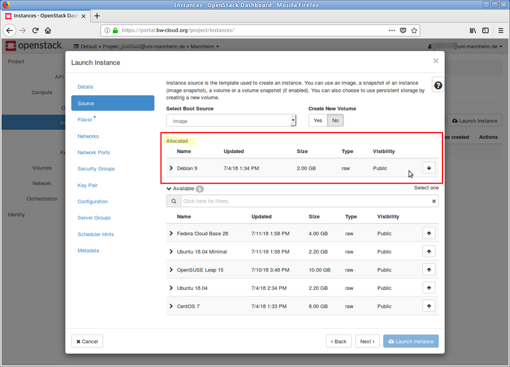Open the Networks configuration step

pyautogui.click(x=88, y=136)
